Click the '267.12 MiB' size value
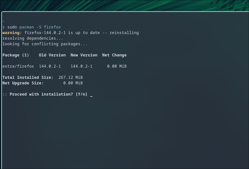This screenshot has width=249, height=169. click(71, 77)
